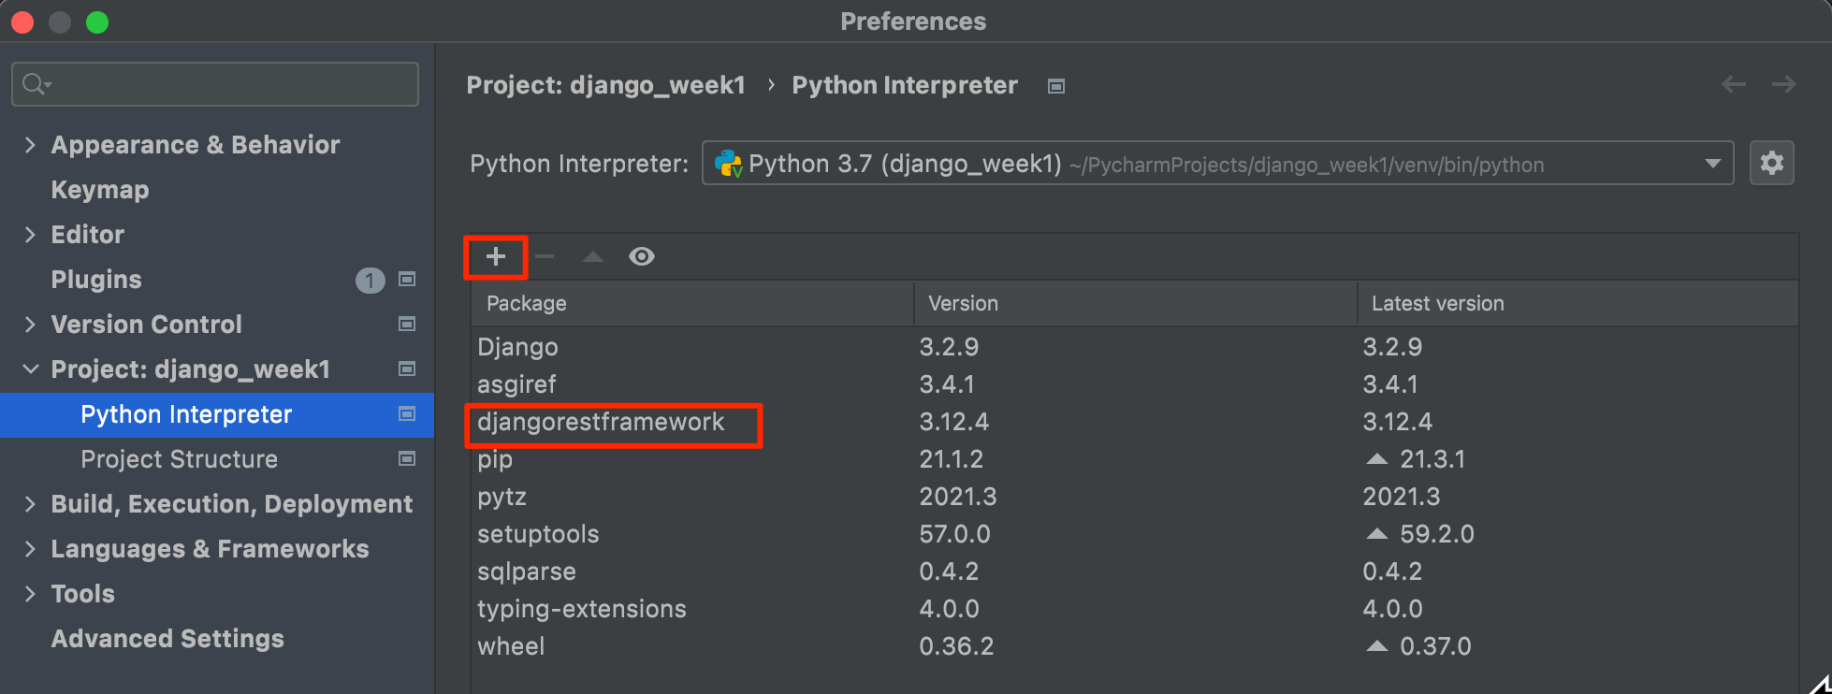Click project-level icon on Project: django_week1 row
Screen dimensions: 1832x694
(x=407, y=369)
